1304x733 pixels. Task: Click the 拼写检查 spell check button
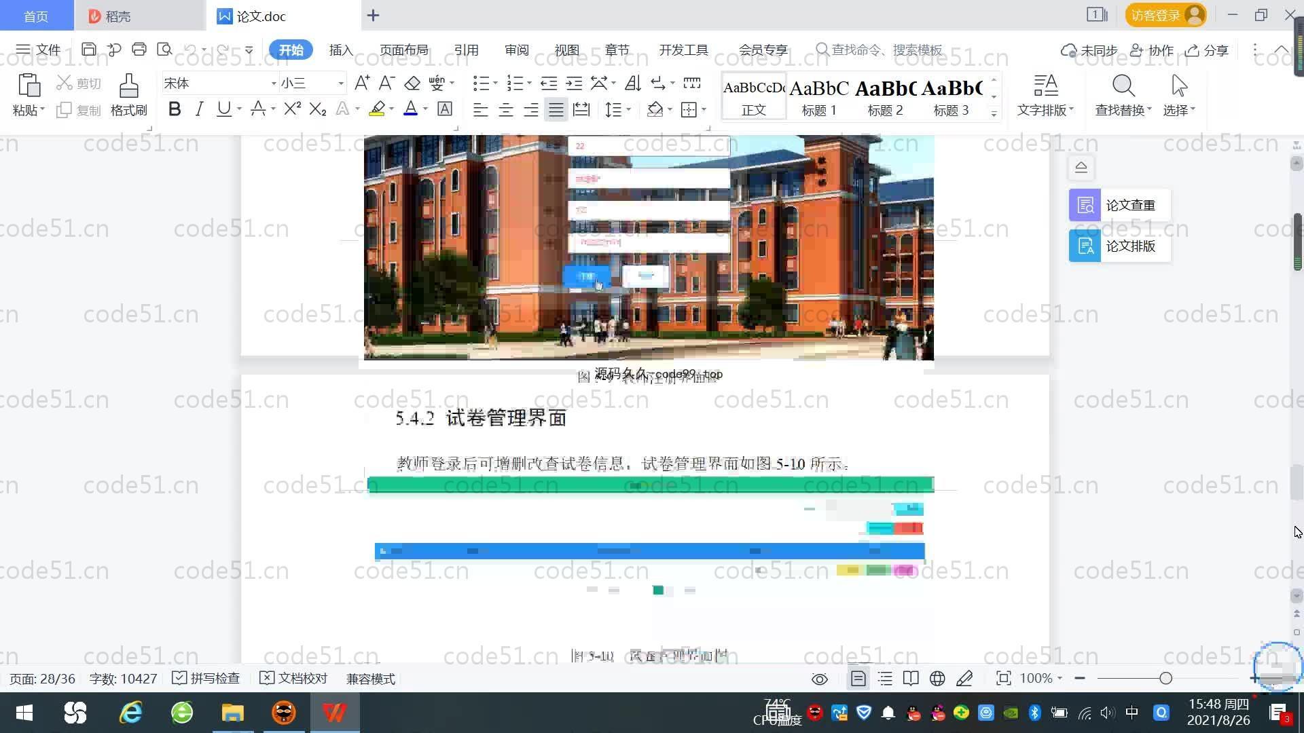coord(206,679)
